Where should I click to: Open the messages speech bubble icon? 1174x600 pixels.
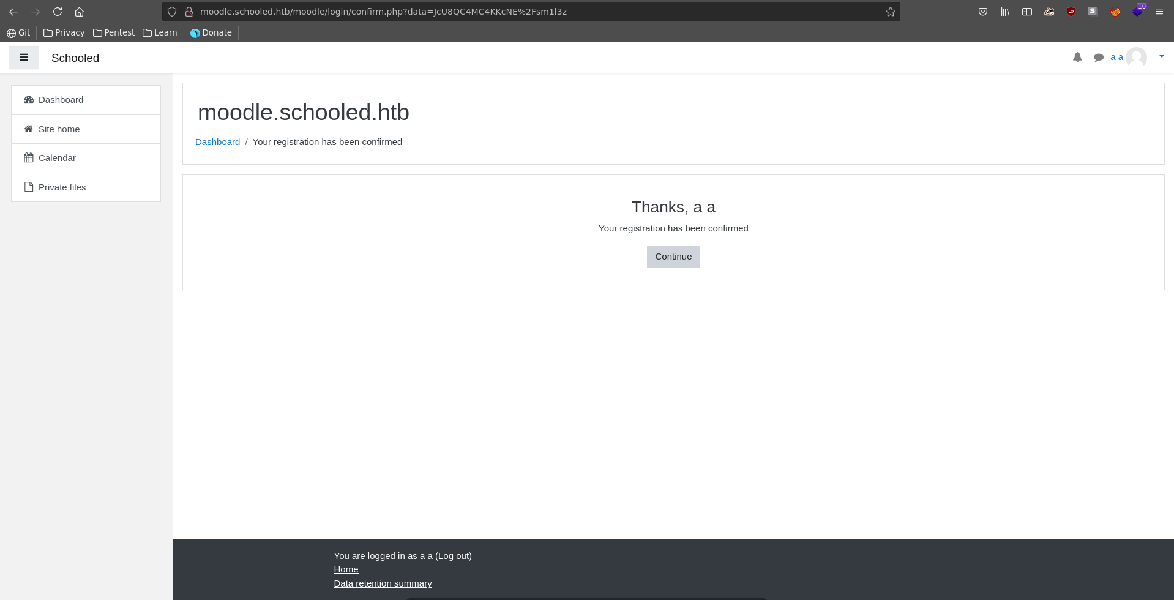click(x=1099, y=58)
